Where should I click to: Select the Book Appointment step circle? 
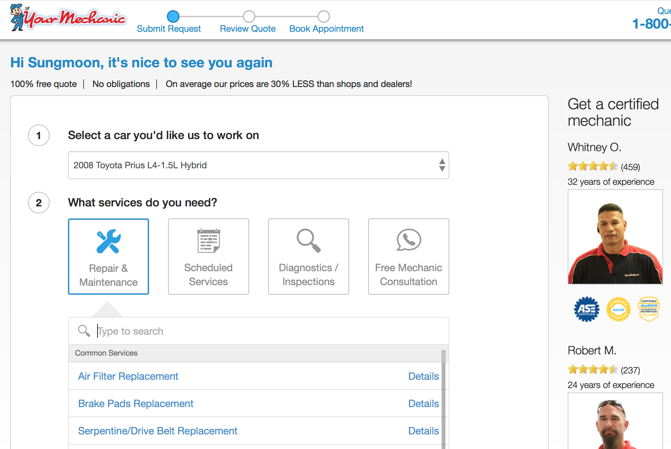324,16
